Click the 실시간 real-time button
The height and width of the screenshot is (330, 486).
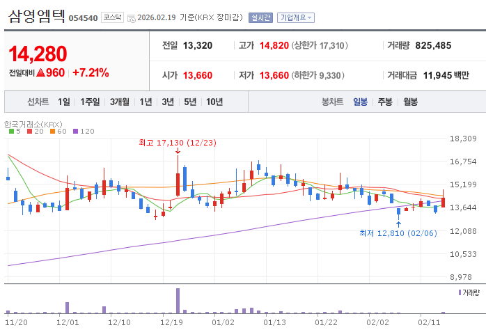260,17
